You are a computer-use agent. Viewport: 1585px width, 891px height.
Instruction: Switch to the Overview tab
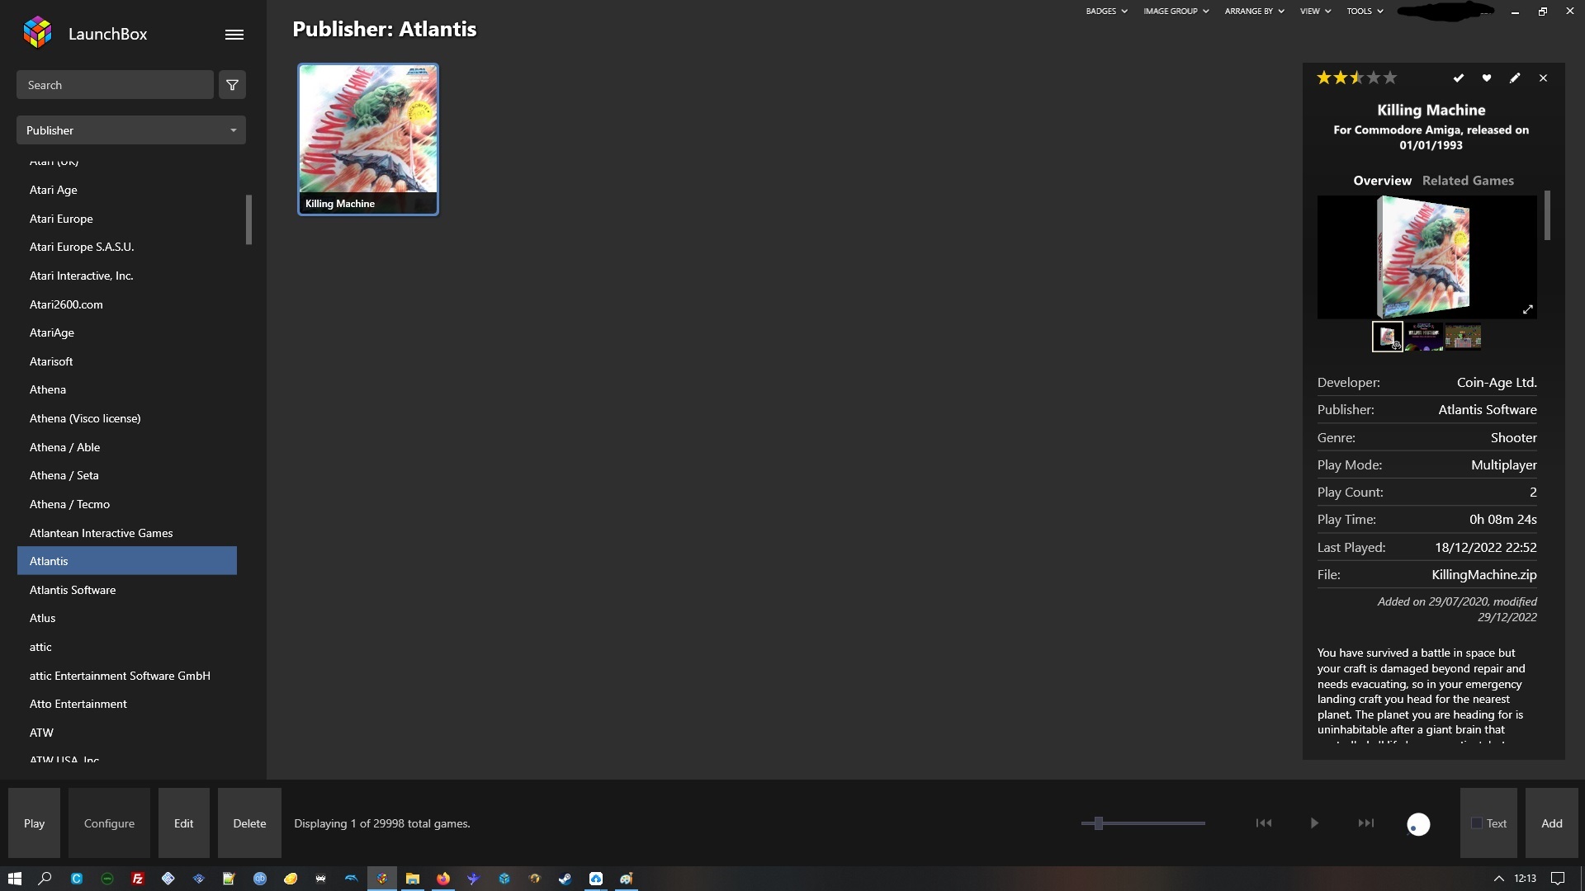[1382, 181]
